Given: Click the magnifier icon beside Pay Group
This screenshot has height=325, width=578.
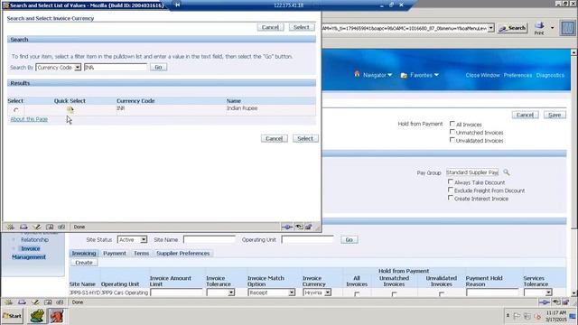Looking at the screenshot, I should [x=507, y=172].
